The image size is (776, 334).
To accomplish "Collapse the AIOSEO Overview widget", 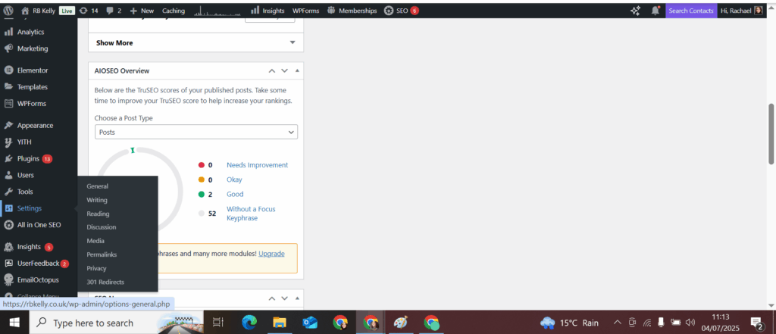I will point(297,70).
